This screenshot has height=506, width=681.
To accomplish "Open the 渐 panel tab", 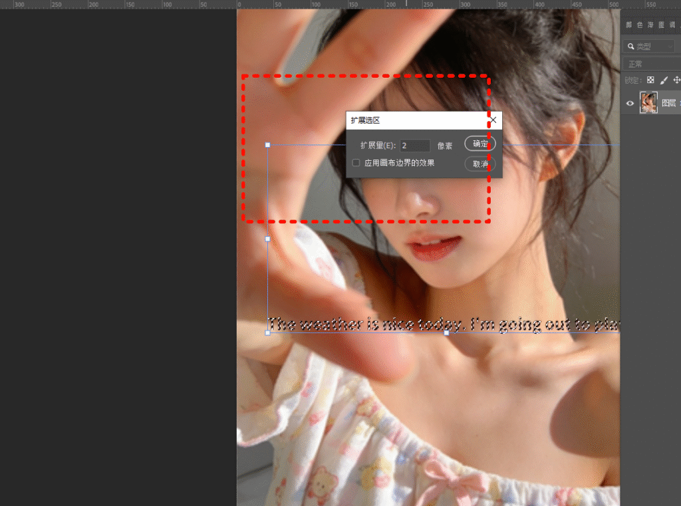I will pos(651,25).
